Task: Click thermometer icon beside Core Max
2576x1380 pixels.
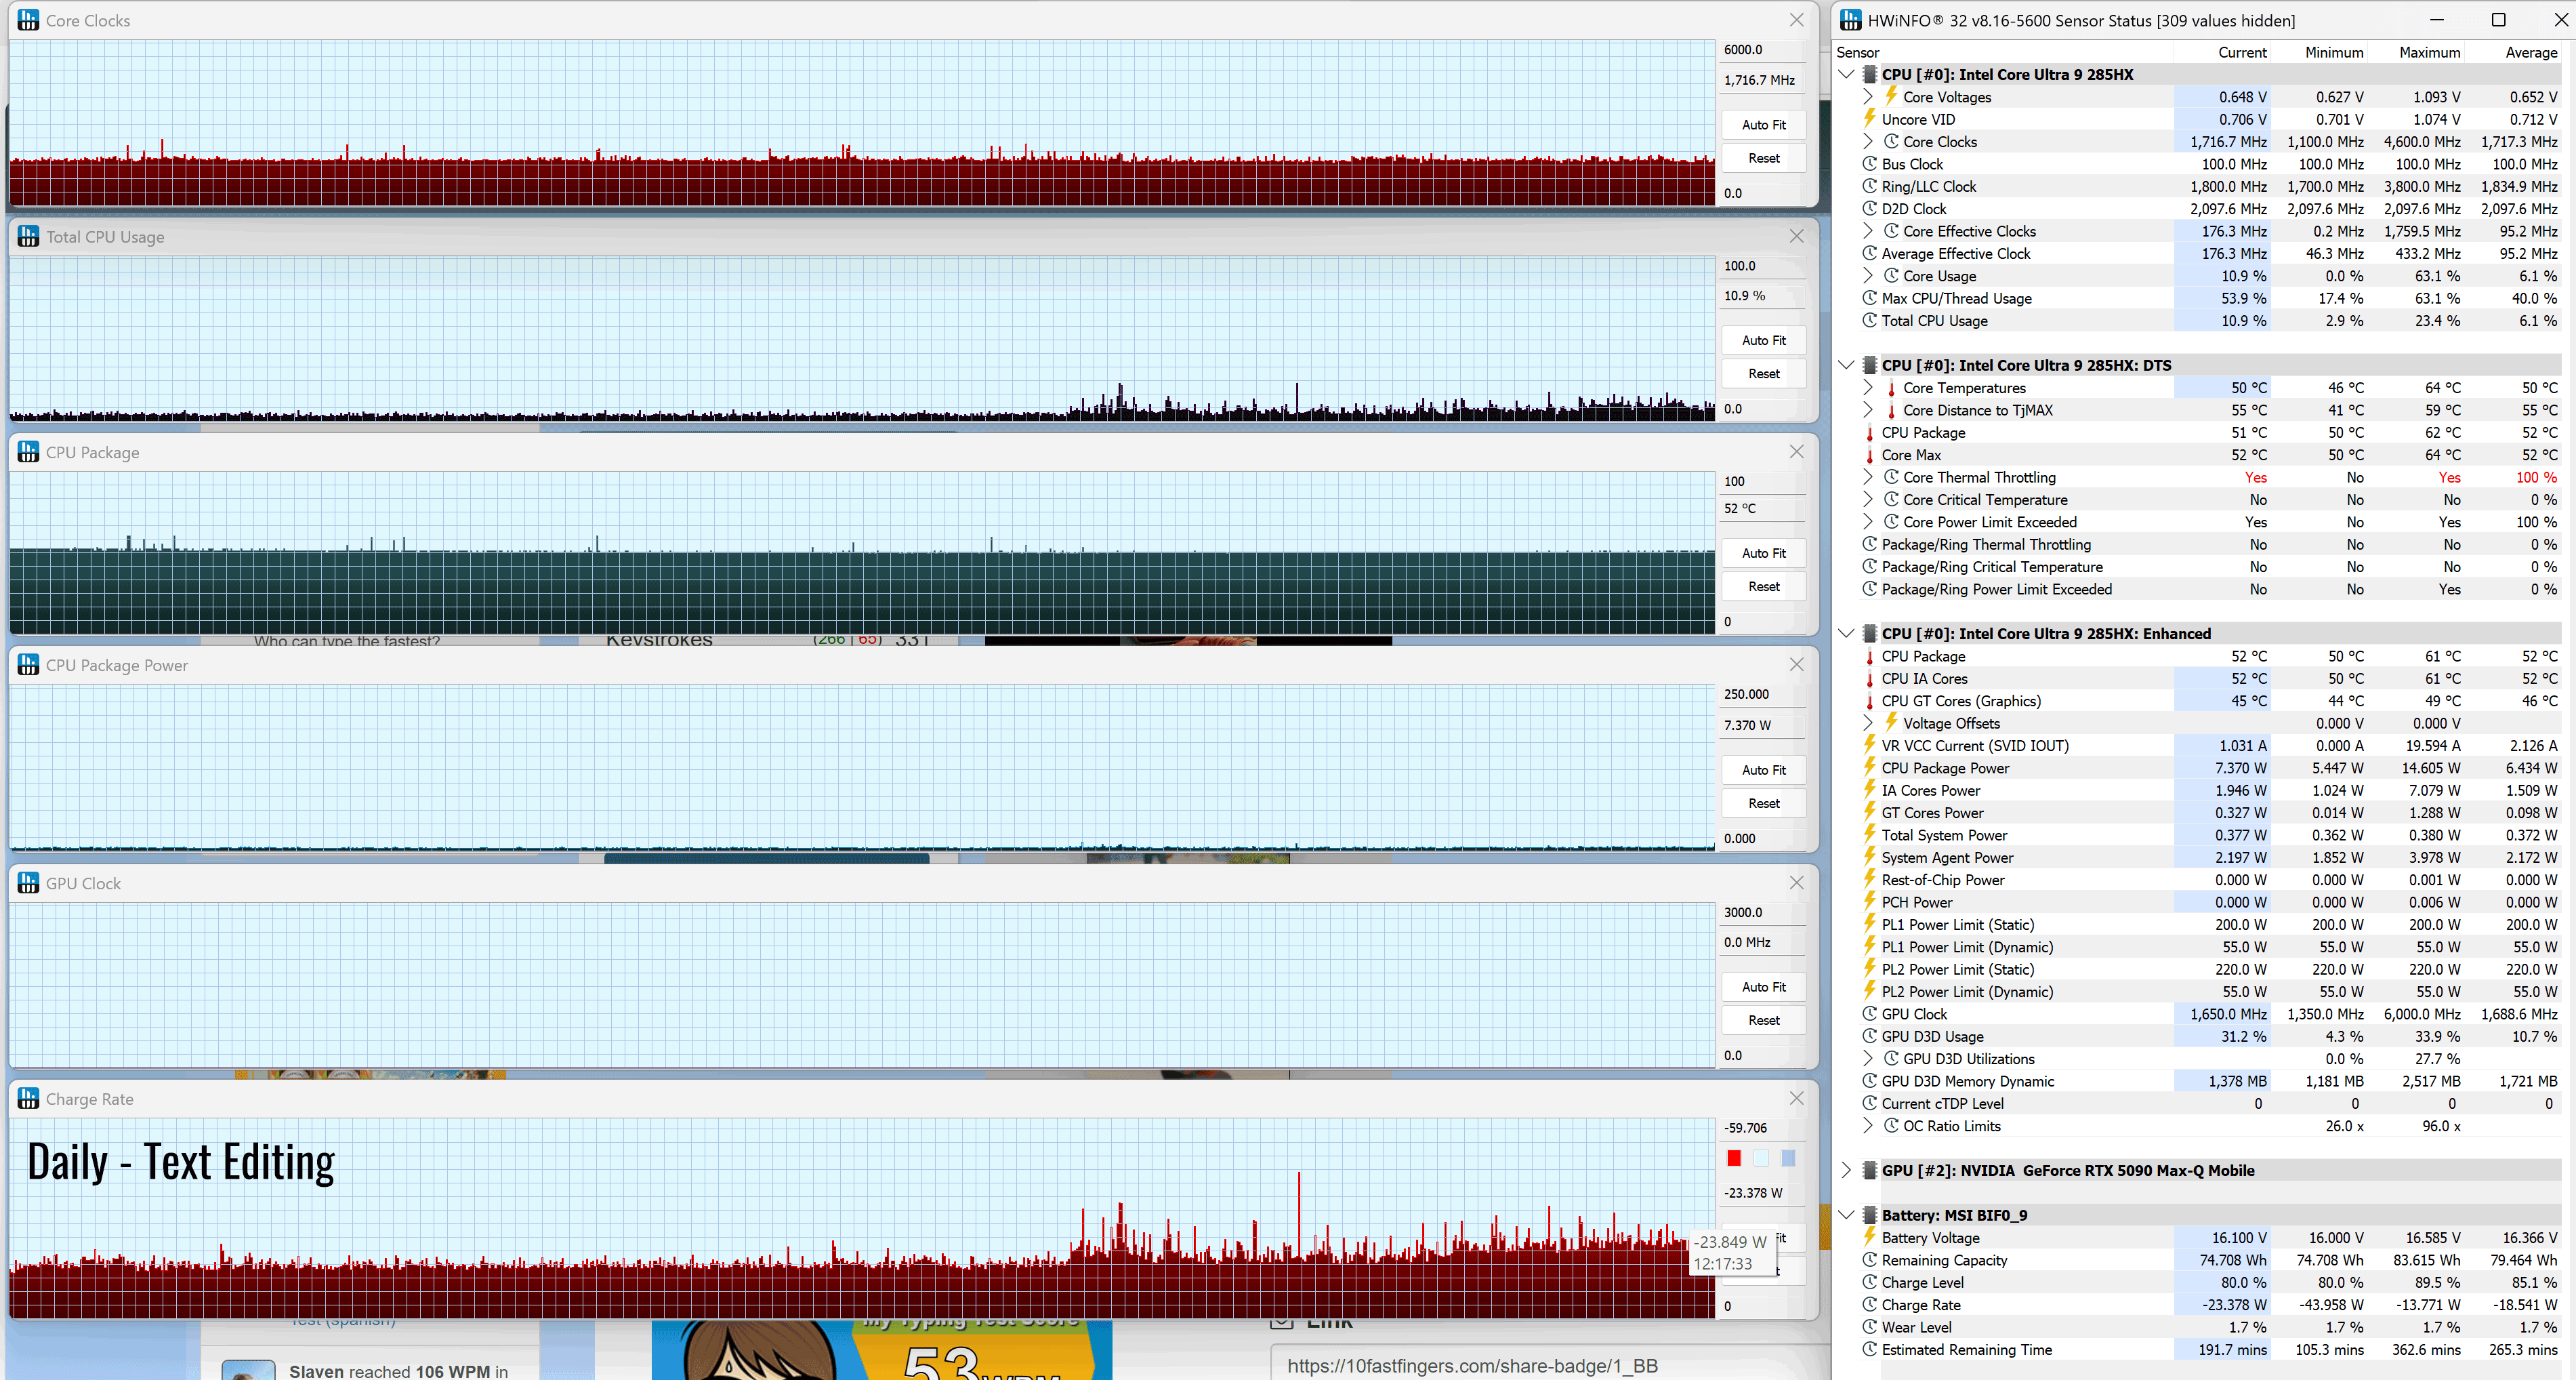Action: click(x=1869, y=454)
